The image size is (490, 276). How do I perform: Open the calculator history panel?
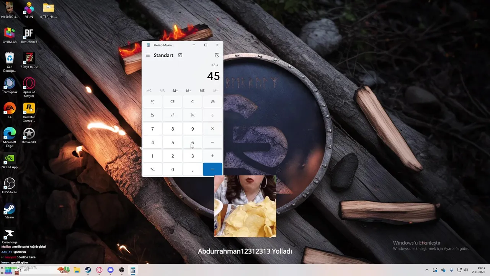click(217, 55)
